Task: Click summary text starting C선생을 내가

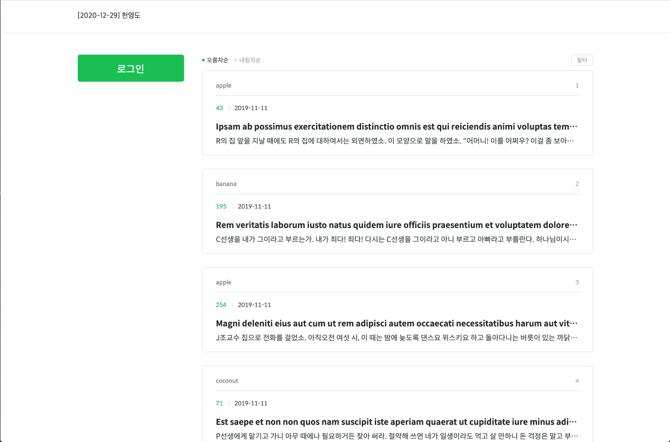Action: [x=396, y=239]
